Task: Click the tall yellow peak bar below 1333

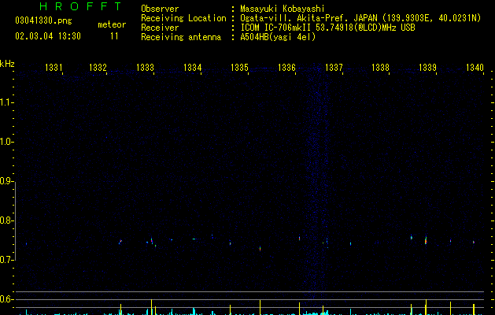Action: click(152, 307)
